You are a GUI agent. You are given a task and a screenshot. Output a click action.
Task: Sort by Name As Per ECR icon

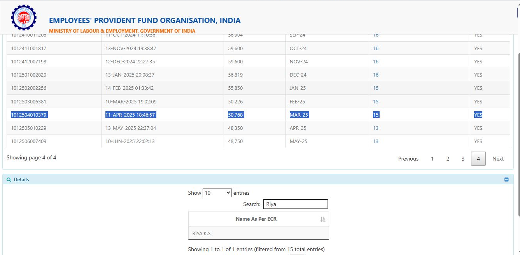(322, 219)
